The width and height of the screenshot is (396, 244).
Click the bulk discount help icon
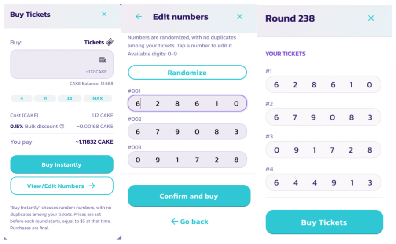pyautogui.click(x=62, y=127)
